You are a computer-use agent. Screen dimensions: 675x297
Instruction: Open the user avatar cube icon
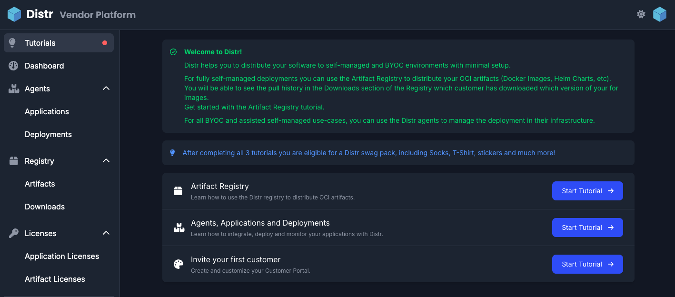coord(660,14)
